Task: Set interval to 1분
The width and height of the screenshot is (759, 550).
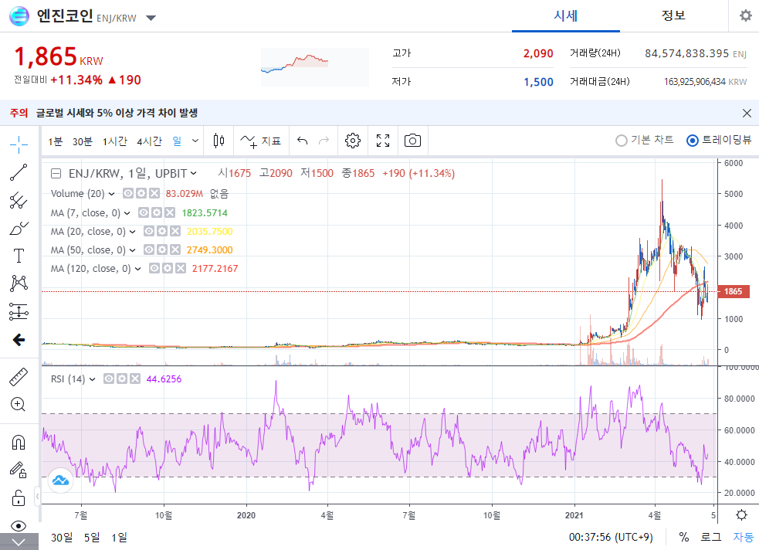Action: [x=55, y=141]
